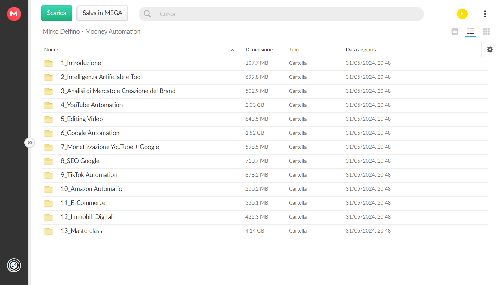Select folder icon of 5_Editing Video
Image resolution: width=499 pixels, height=285 pixels.
coord(49,119)
